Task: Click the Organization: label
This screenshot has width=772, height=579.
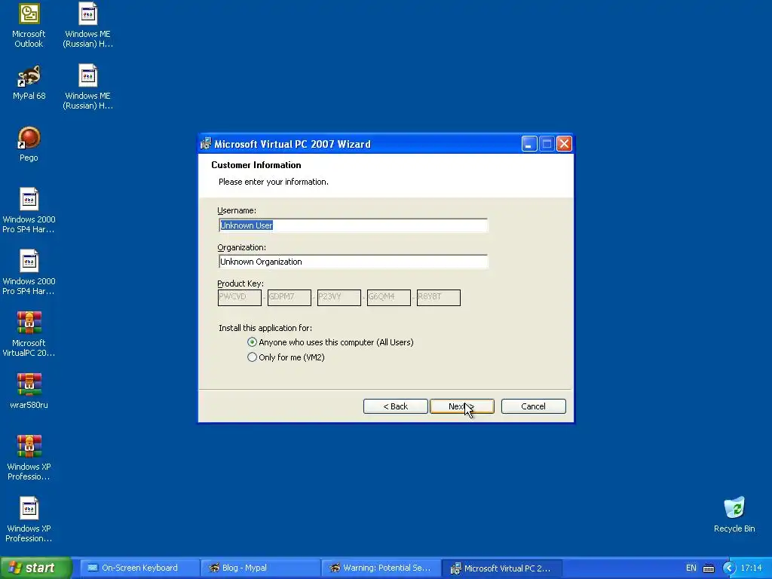Action: coord(241,247)
